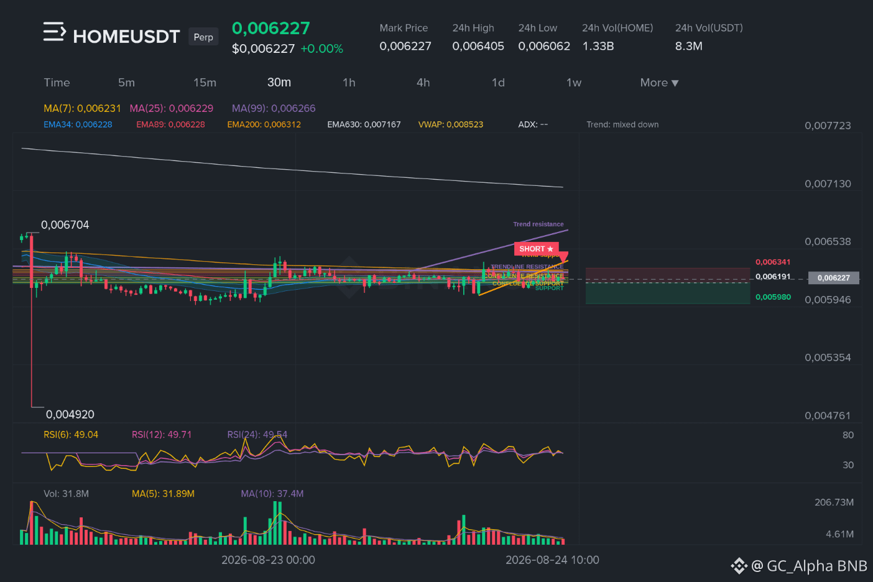Image resolution: width=873 pixels, height=582 pixels.
Task: Click the 2026-08-23 00:00 time axis label
Action: coord(268,560)
